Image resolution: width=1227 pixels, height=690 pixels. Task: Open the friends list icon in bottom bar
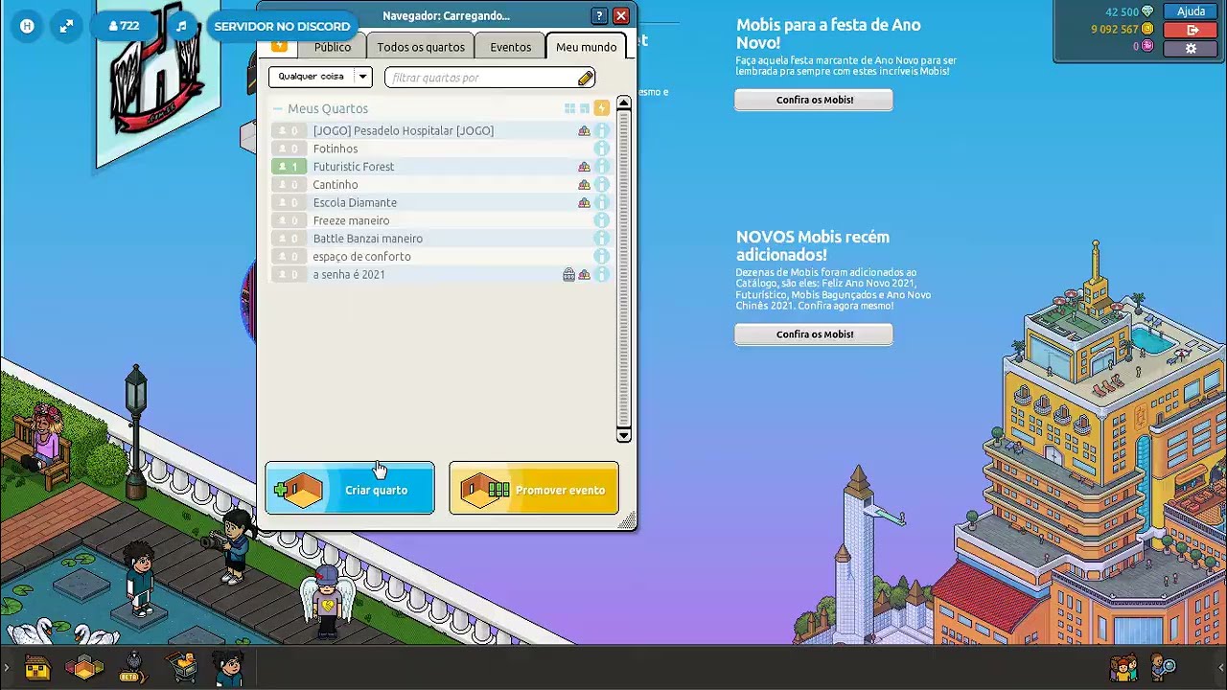pyautogui.click(x=1123, y=667)
